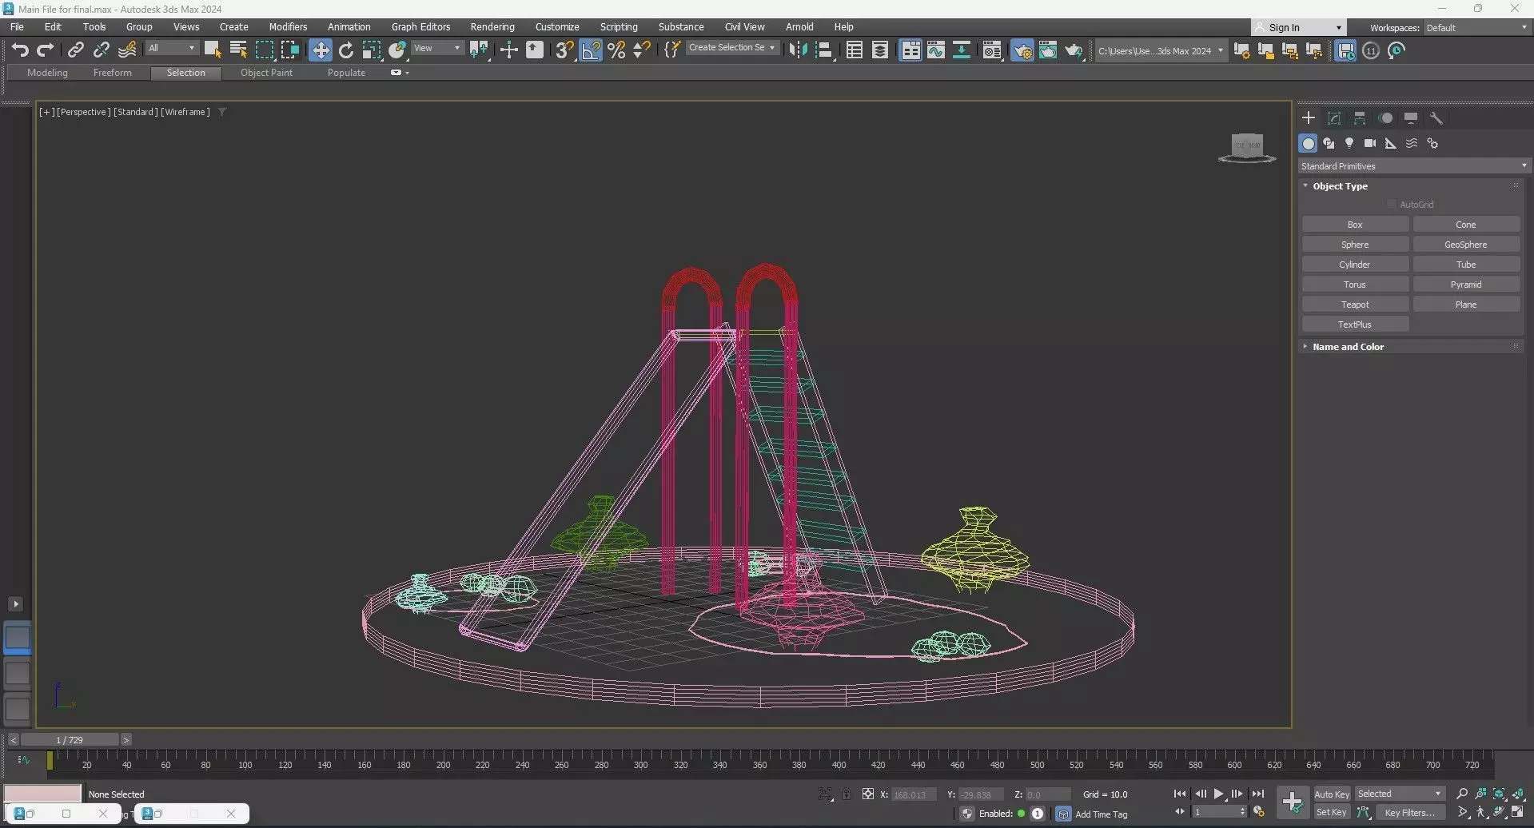1534x828 pixels.
Task: Open the Scripting menu
Action: click(619, 27)
